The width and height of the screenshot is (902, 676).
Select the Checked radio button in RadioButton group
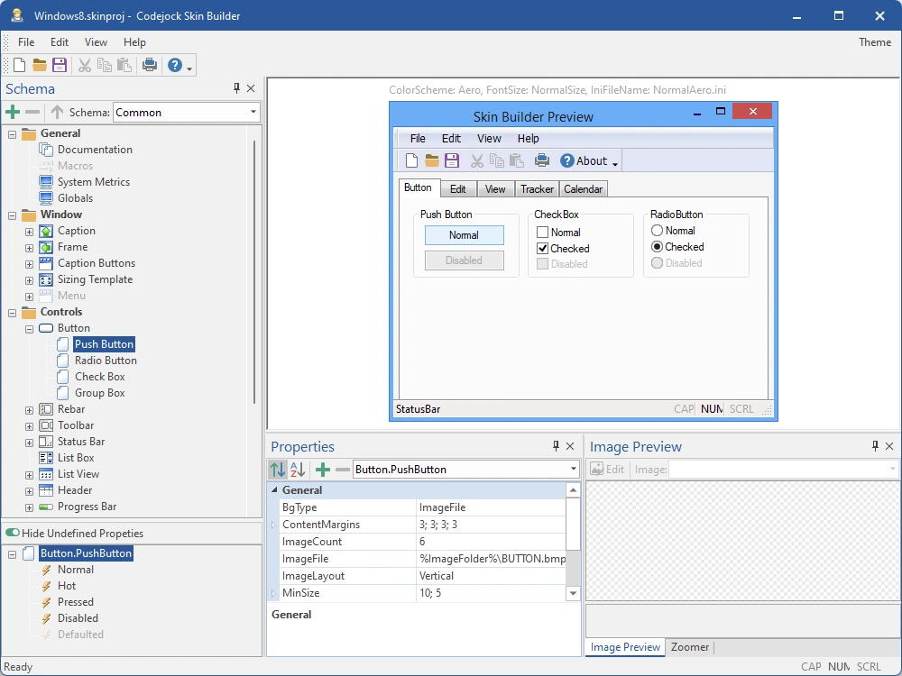click(x=657, y=247)
